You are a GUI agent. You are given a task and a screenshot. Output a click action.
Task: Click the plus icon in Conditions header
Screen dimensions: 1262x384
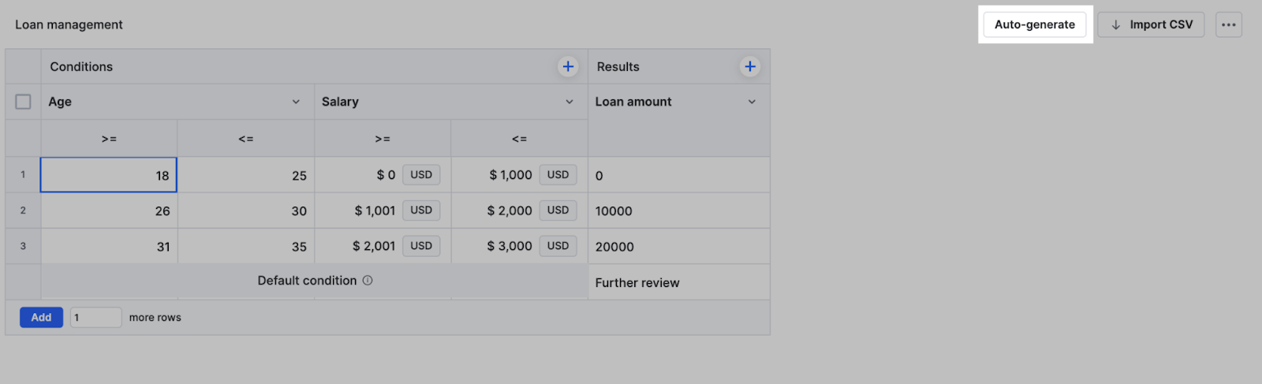(x=568, y=67)
